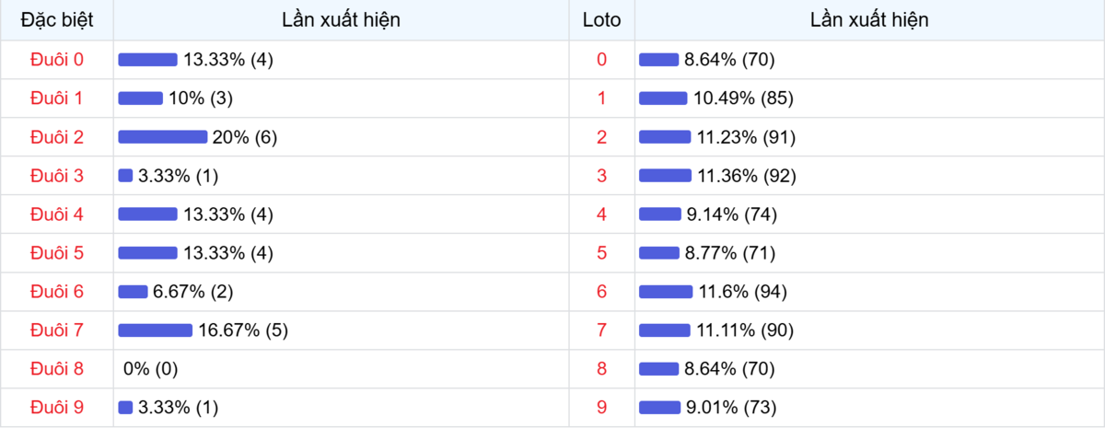This screenshot has height=428, width=1105.
Task: Click the 10.49% (85) bar
Action: [x=663, y=98]
